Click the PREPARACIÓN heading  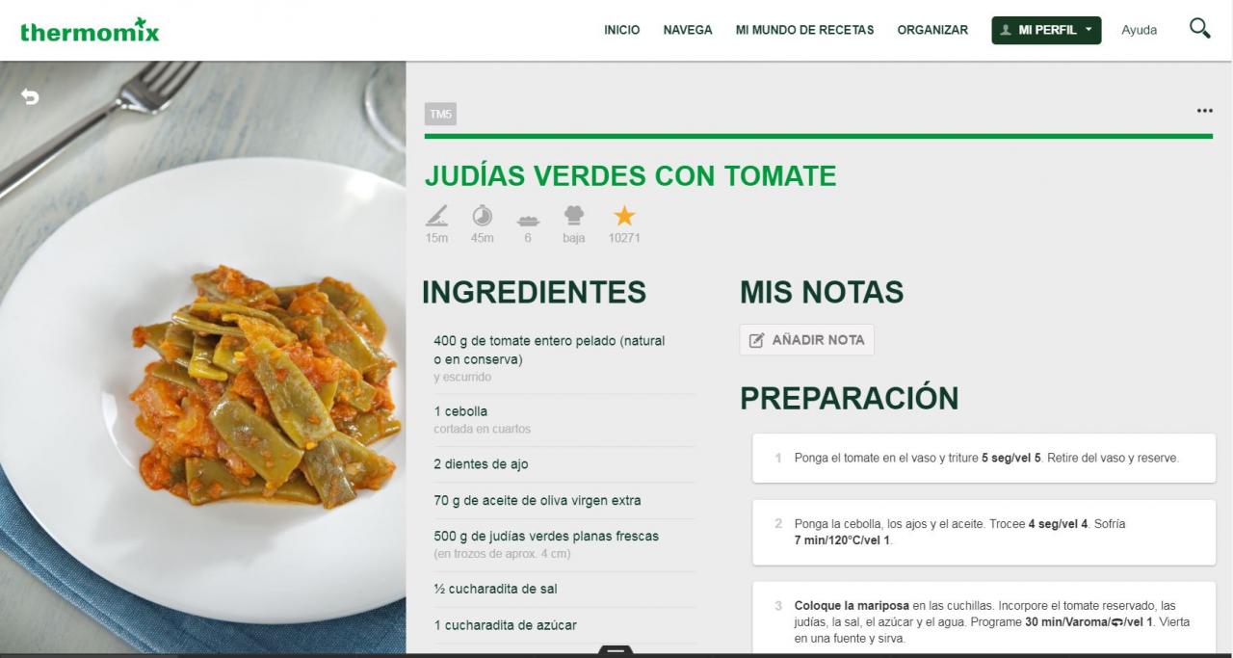click(849, 398)
